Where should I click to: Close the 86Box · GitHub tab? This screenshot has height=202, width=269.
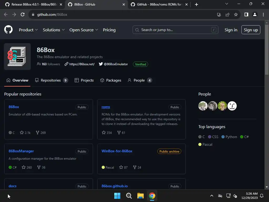point(124,4)
